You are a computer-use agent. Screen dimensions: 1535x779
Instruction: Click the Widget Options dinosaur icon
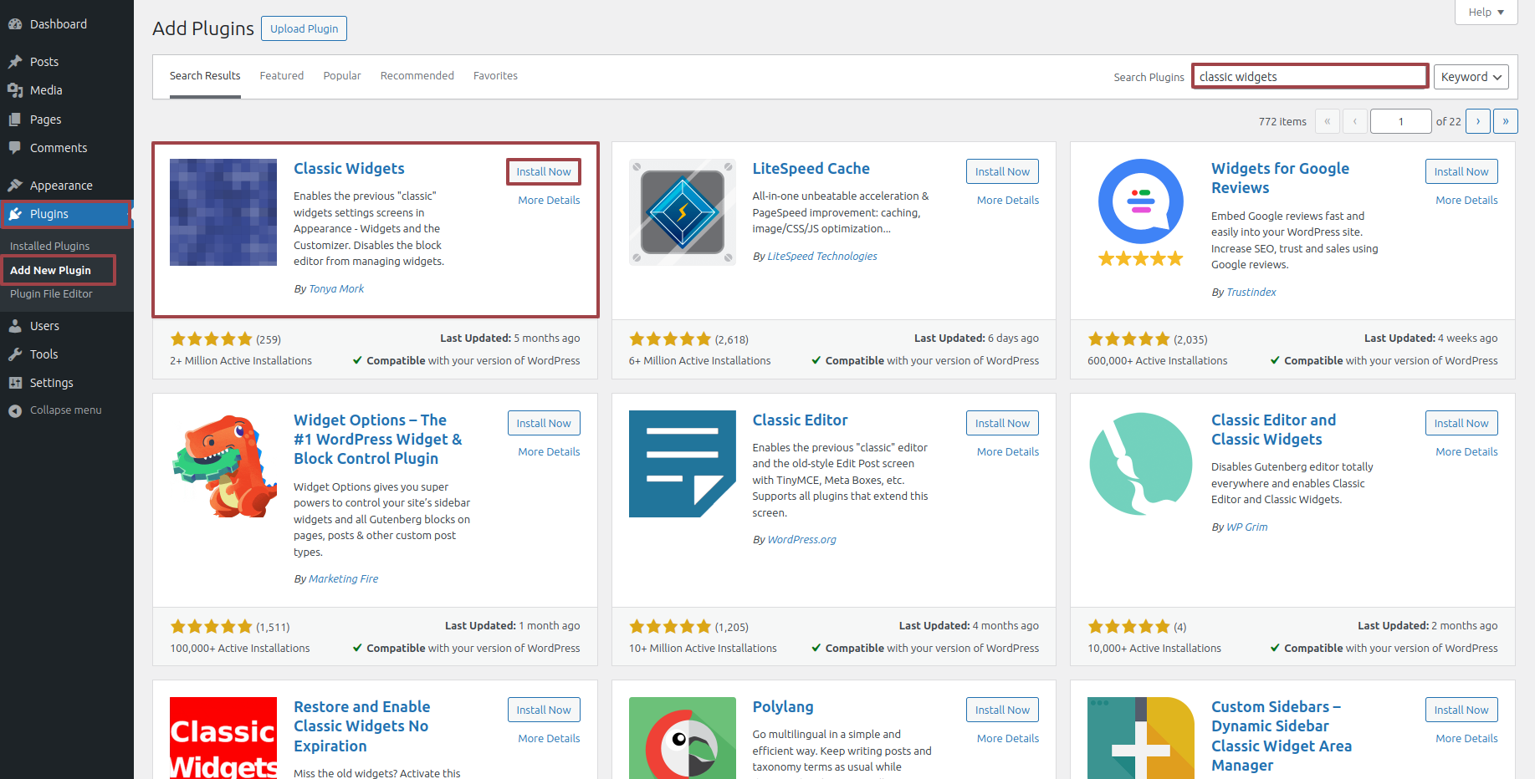tap(223, 464)
